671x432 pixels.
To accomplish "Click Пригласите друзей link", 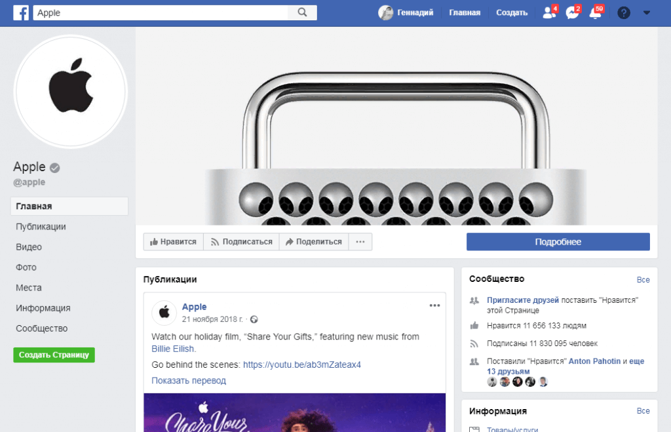I will 523,300.
